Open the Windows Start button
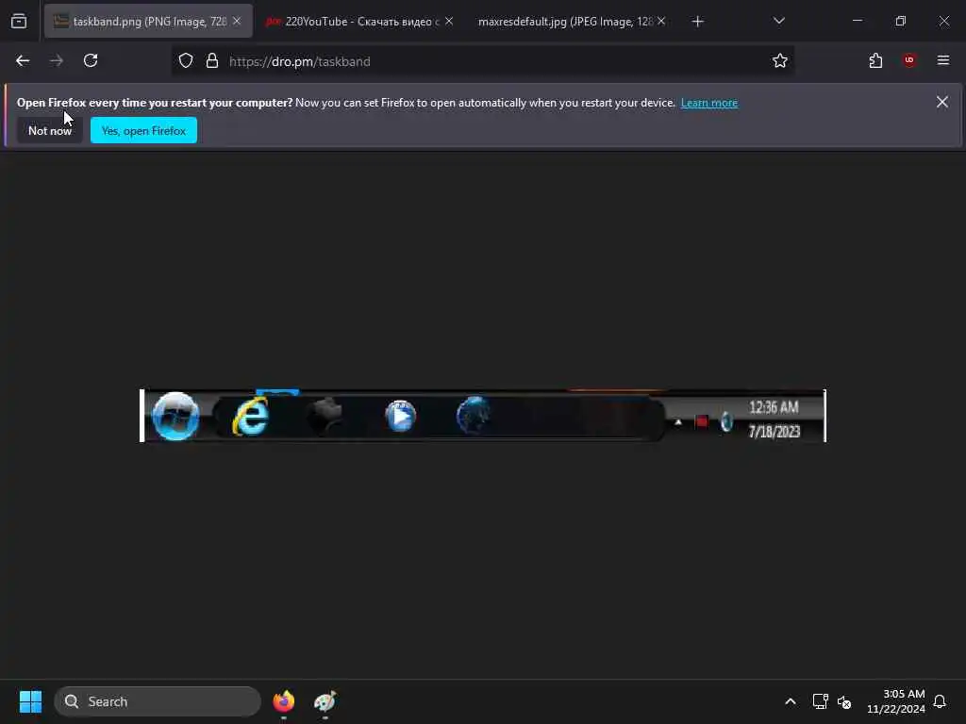Screen dimensions: 966x724 pyautogui.click(x=30, y=701)
